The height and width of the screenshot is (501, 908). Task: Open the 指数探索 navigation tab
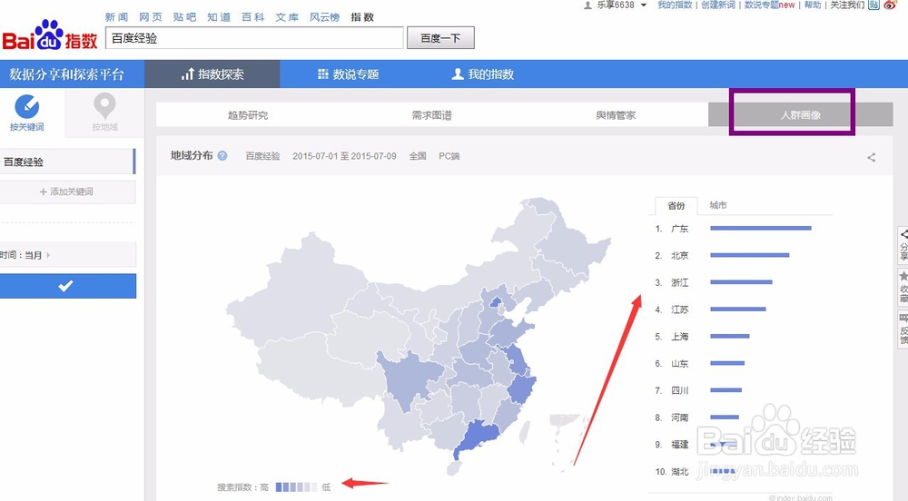[212, 74]
